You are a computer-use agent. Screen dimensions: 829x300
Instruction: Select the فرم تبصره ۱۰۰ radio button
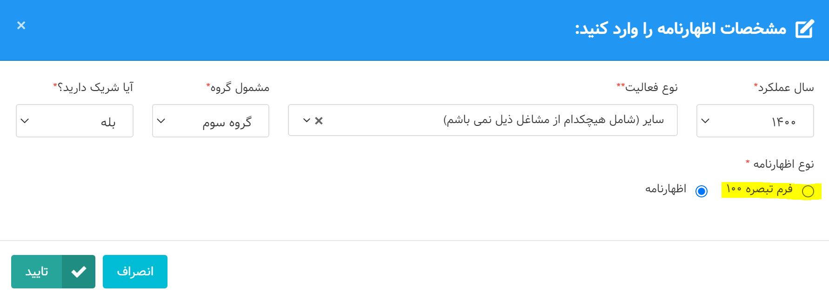[x=808, y=191]
